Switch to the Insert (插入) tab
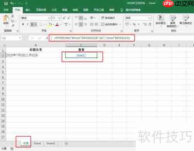194x151 pixels. (x=28, y=10)
